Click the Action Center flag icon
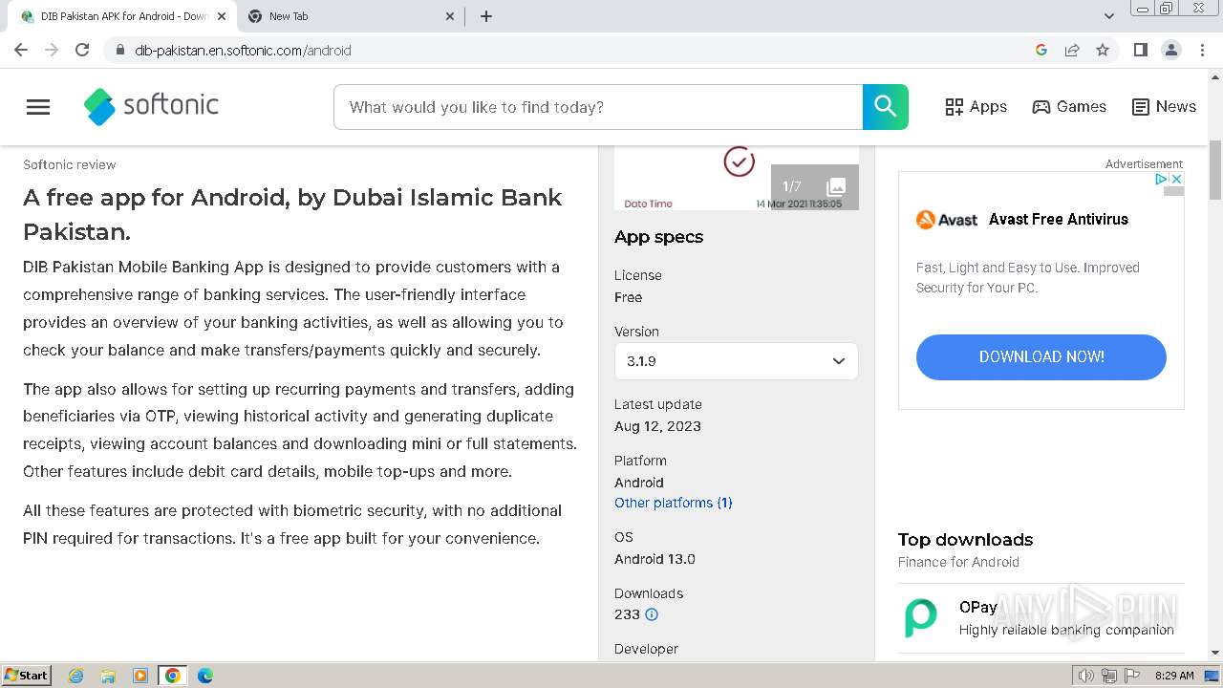Image resolution: width=1223 pixels, height=688 pixels. pos(1131,676)
